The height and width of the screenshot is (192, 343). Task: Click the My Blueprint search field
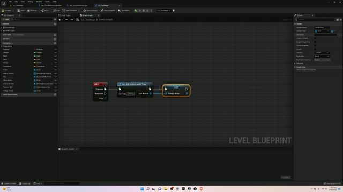32,19
